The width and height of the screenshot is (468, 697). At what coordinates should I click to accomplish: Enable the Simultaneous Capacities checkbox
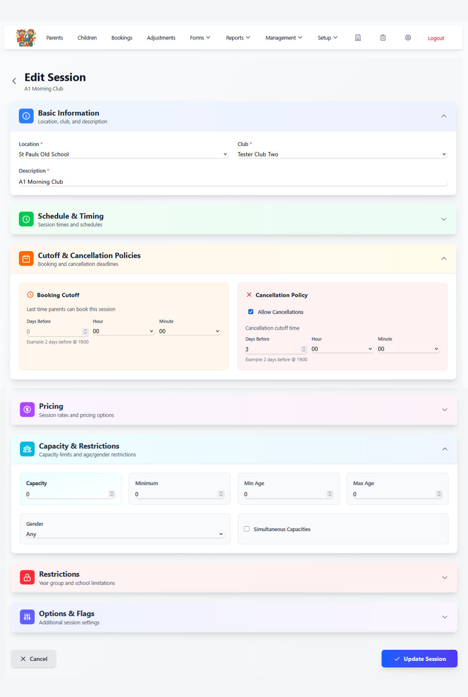click(x=247, y=529)
